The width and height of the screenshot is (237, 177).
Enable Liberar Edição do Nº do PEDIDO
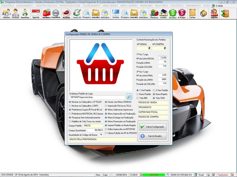pyautogui.click(x=121, y=133)
